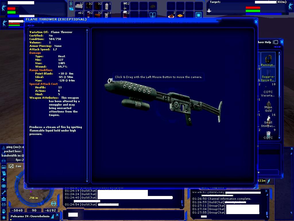Click the cyan chip icon in toolbar
Viewport: 294px width, 221px height.
[199, 14]
